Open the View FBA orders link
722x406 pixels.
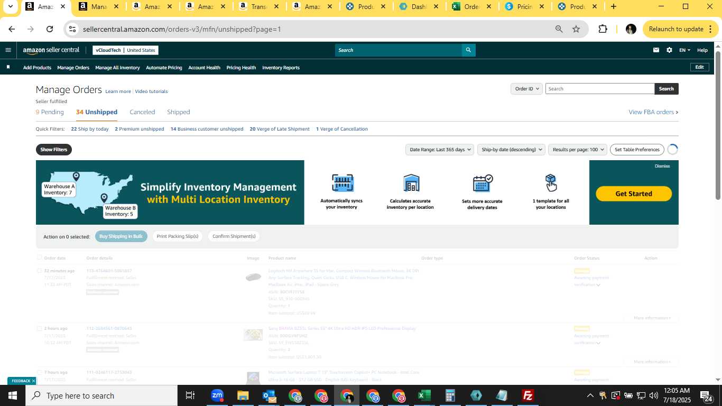(653, 112)
